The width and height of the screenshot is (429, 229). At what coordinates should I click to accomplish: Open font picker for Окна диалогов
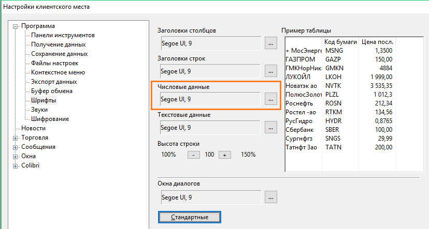[271, 197]
